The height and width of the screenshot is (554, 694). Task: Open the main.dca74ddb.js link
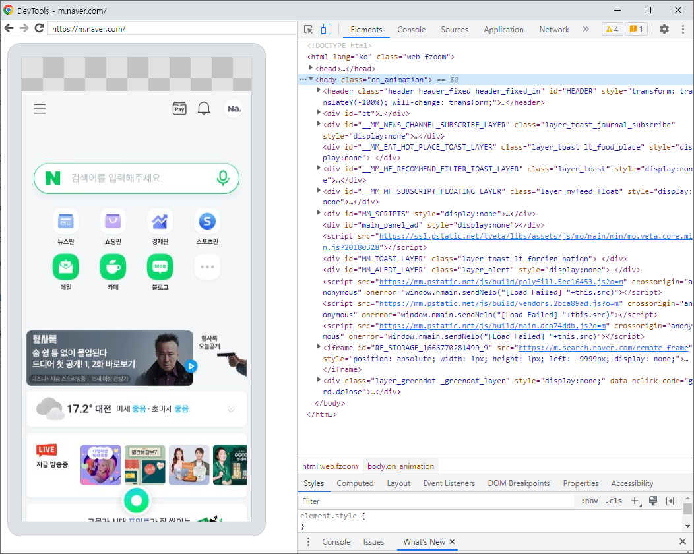click(x=492, y=326)
